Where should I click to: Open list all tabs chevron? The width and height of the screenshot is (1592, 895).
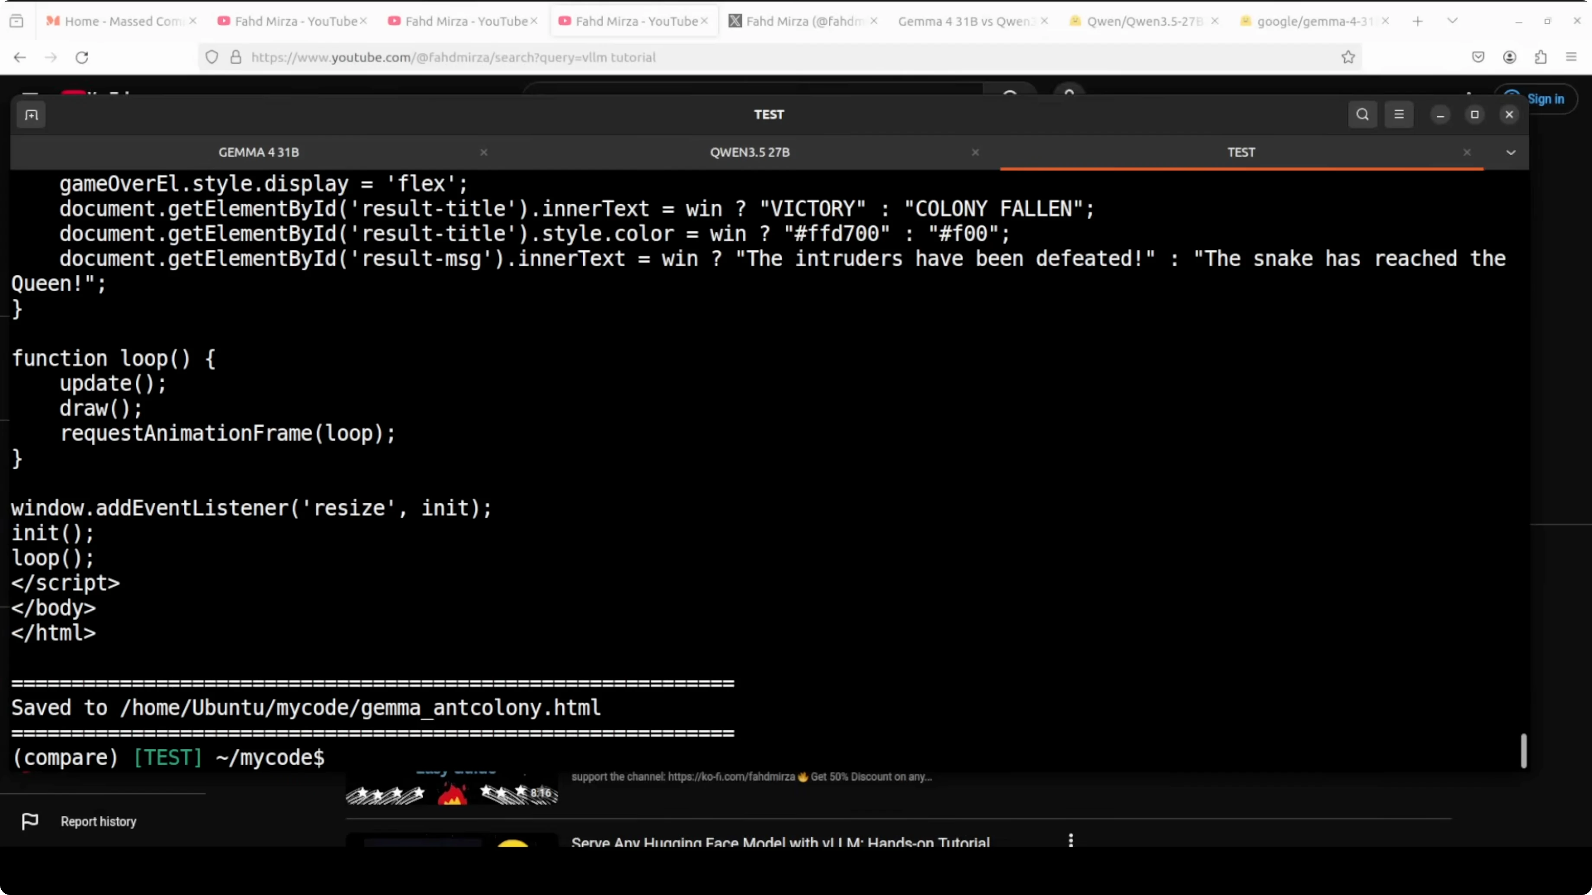coord(1452,21)
